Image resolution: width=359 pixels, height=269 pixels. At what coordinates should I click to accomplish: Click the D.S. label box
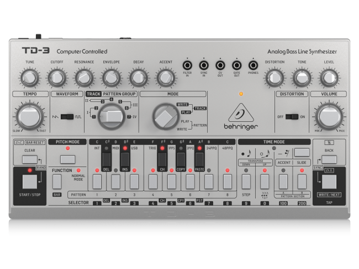point(329,170)
